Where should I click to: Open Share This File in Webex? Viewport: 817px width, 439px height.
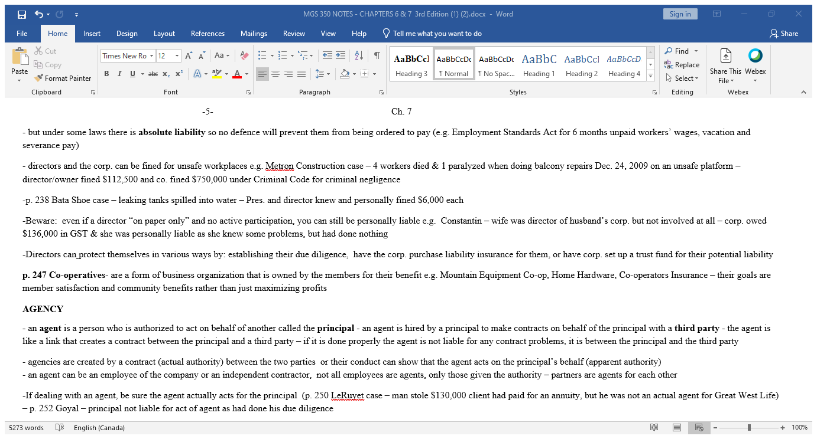[x=725, y=65]
